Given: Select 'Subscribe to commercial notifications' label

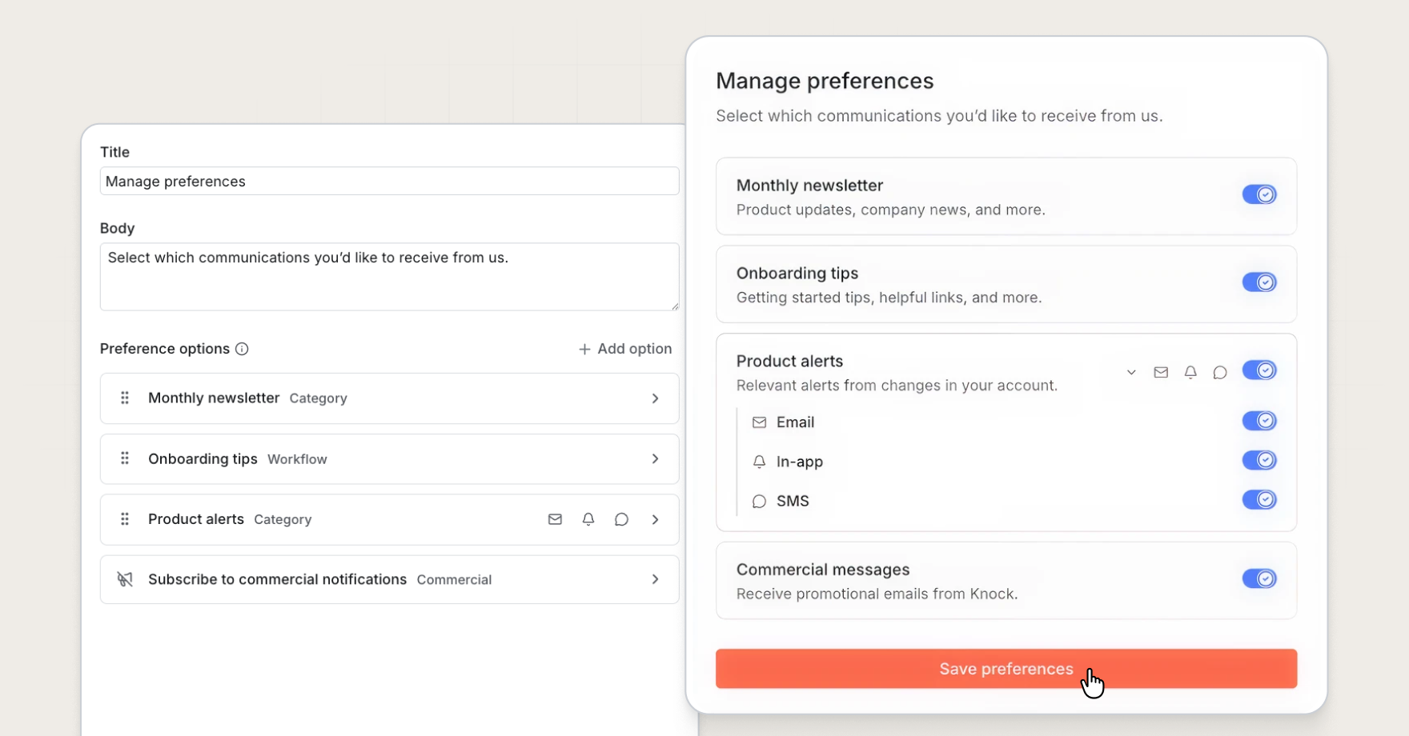Looking at the screenshot, I should 277,579.
